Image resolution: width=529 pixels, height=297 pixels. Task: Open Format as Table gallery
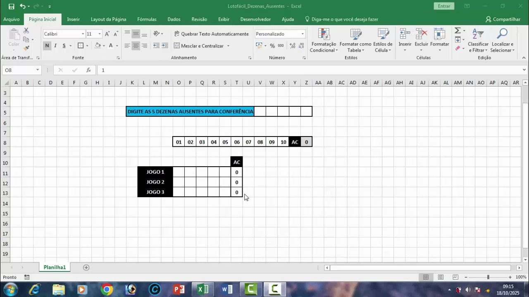pyautogui.click(x=355, y=40)
